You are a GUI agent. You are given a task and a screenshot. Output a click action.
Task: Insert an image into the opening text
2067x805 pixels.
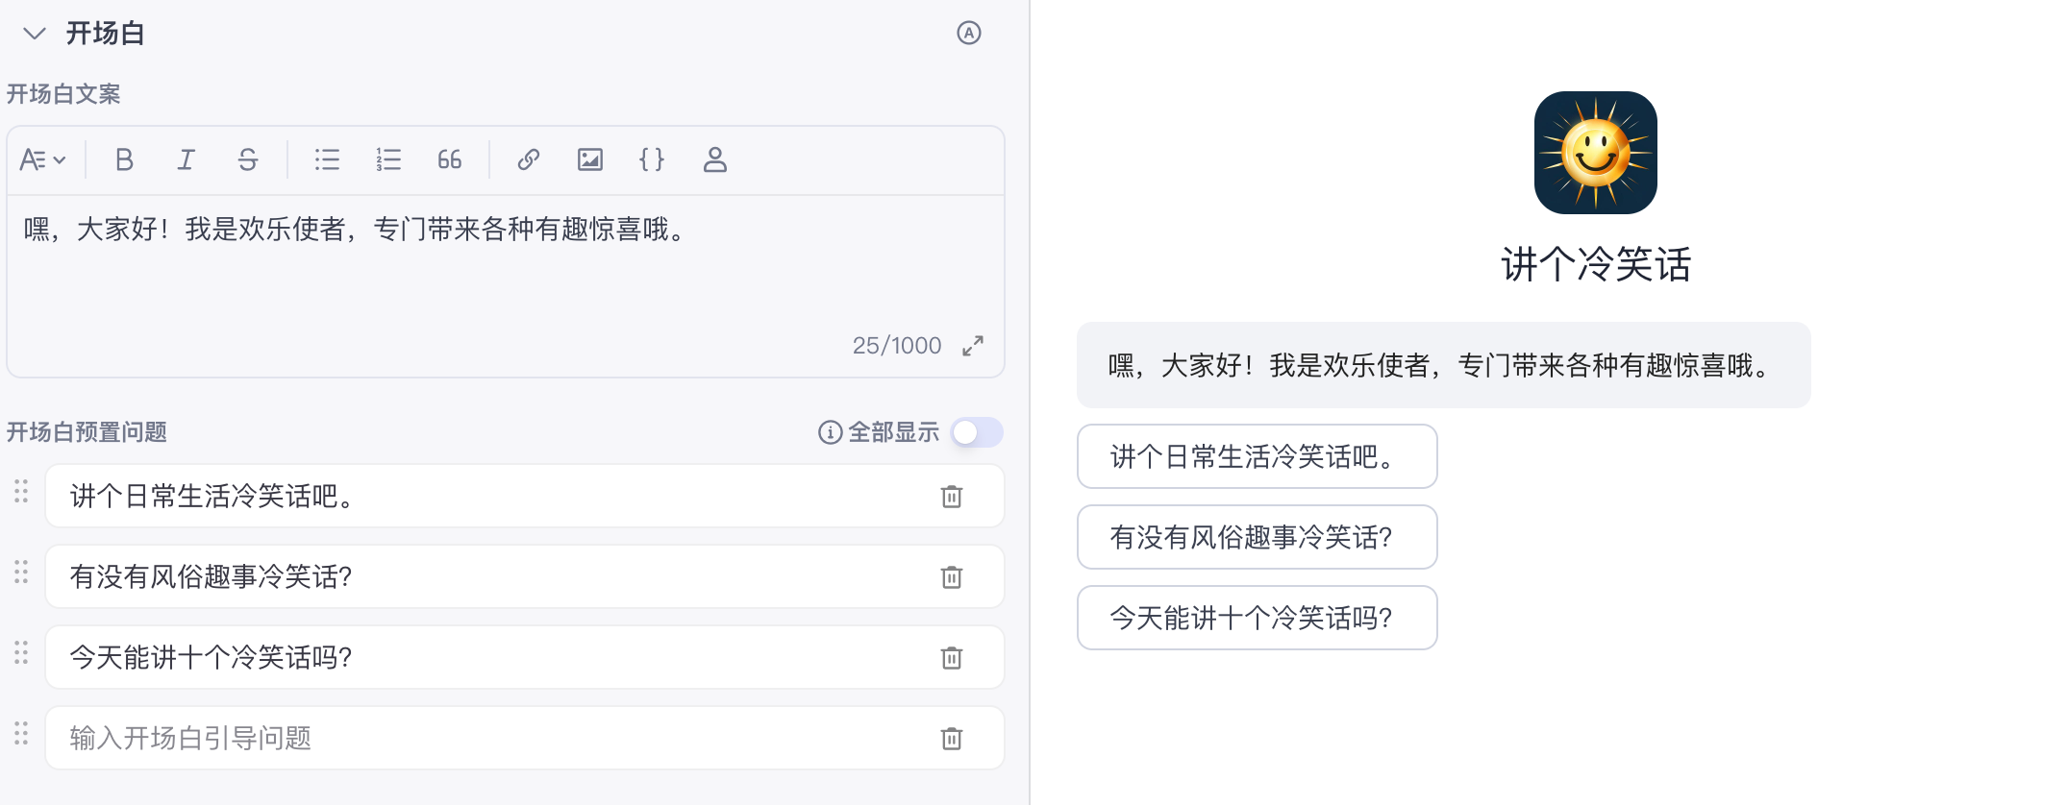590,159
